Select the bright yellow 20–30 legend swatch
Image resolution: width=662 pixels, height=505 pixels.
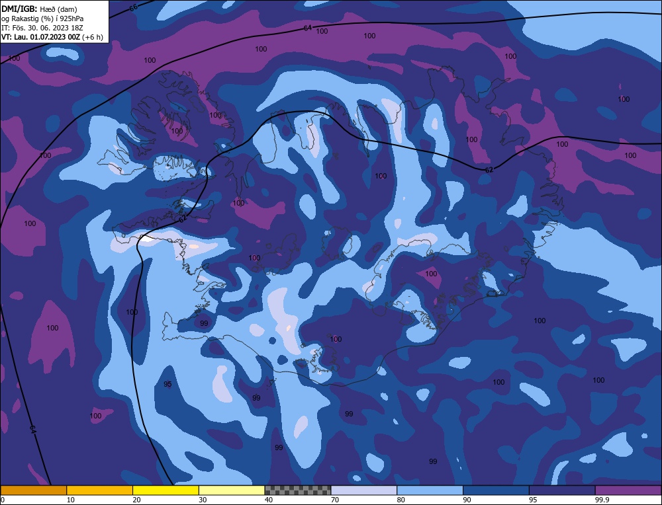[165, 490]
